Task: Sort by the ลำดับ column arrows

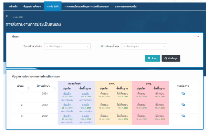Action: 29,88
